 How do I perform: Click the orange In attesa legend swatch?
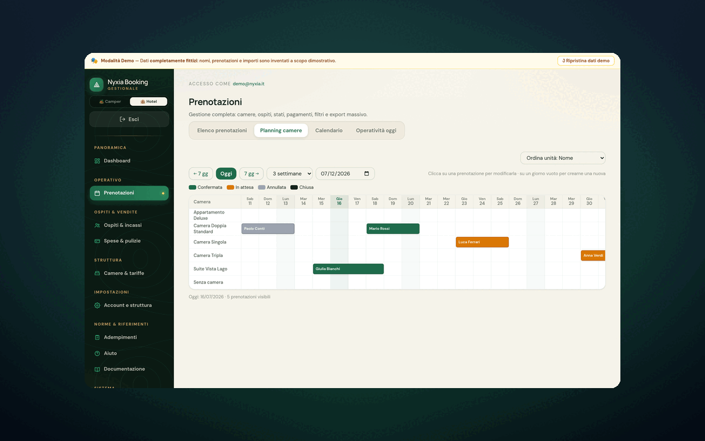coord(230,187)
